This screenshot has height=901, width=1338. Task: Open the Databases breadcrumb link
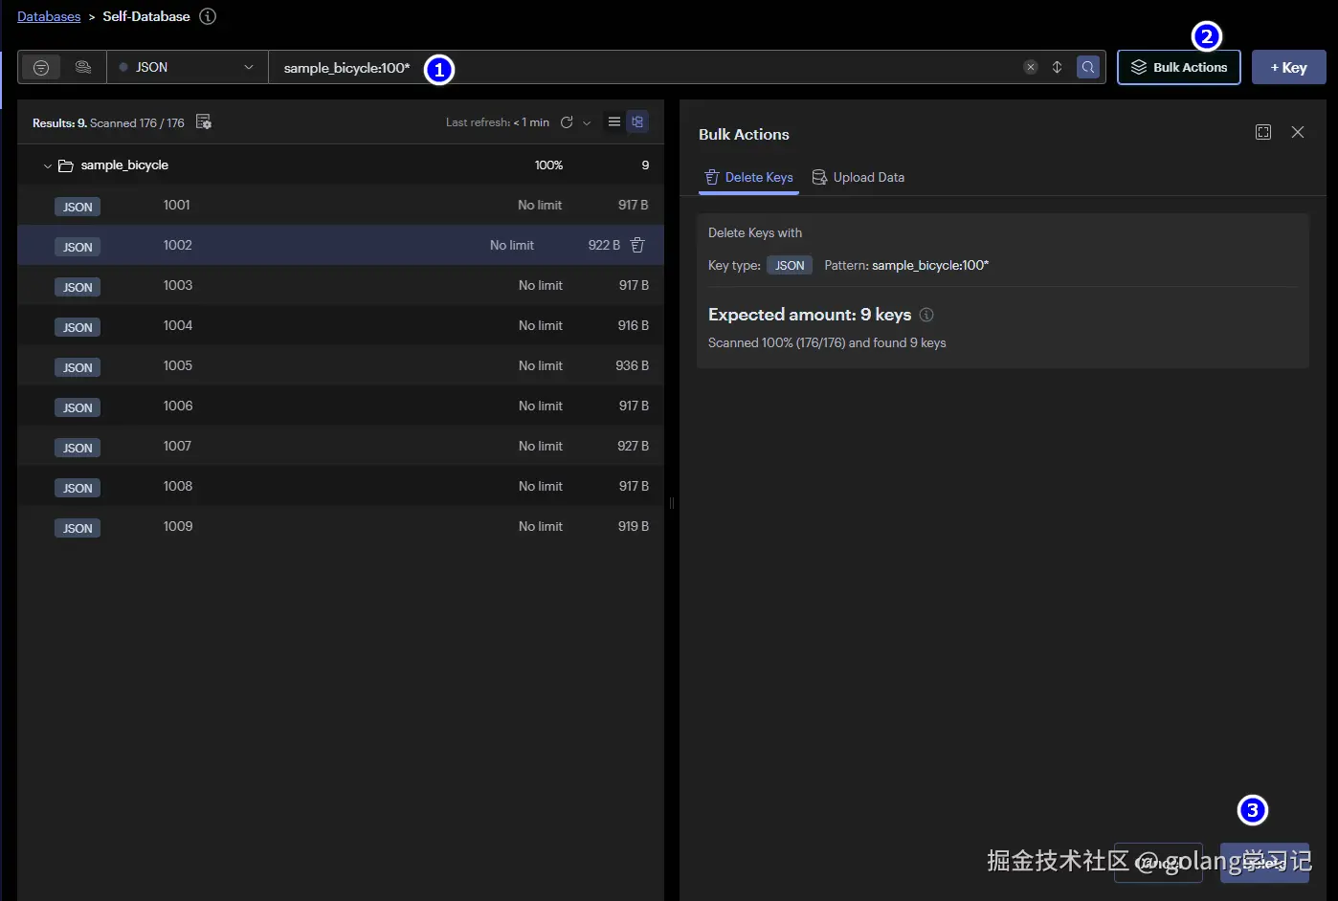tap(49, 16)
